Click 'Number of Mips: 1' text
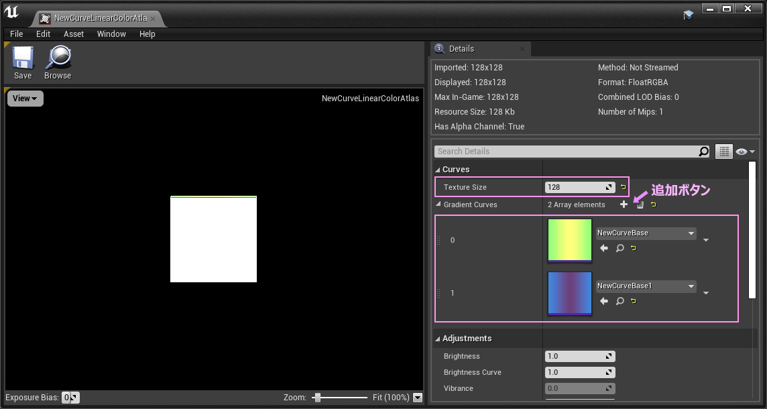The width and height of the screenshot is (767, 409). click(630, 111)
